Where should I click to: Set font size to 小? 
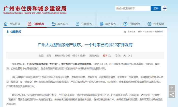(x=129, y=56)
